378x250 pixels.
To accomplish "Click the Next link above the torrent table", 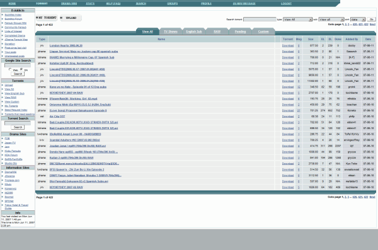I will (x=372, y=25).
